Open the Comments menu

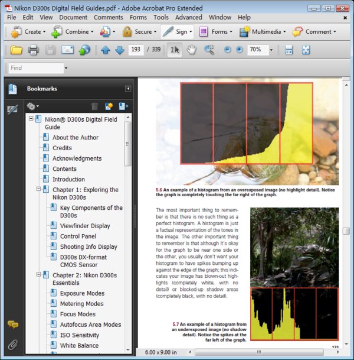[x=108, y=18]
